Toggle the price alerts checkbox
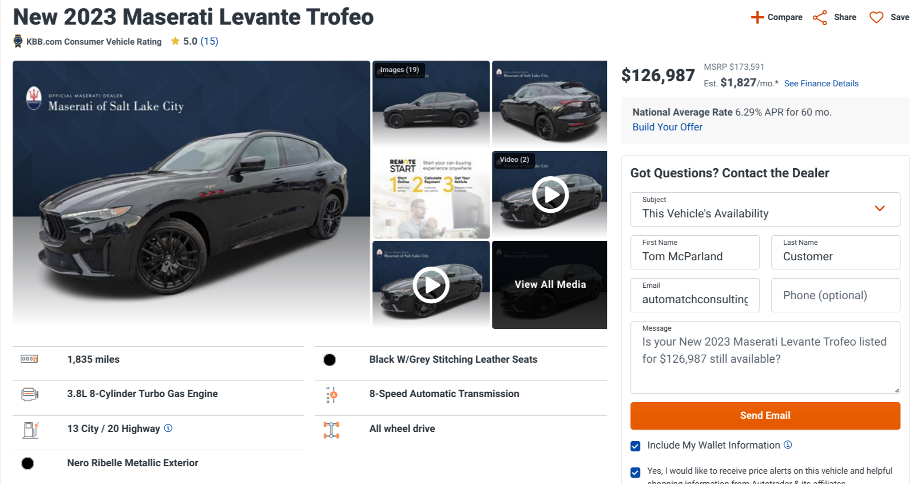The height and width of the screenshot is (484, 913). [x=635, y=472]
